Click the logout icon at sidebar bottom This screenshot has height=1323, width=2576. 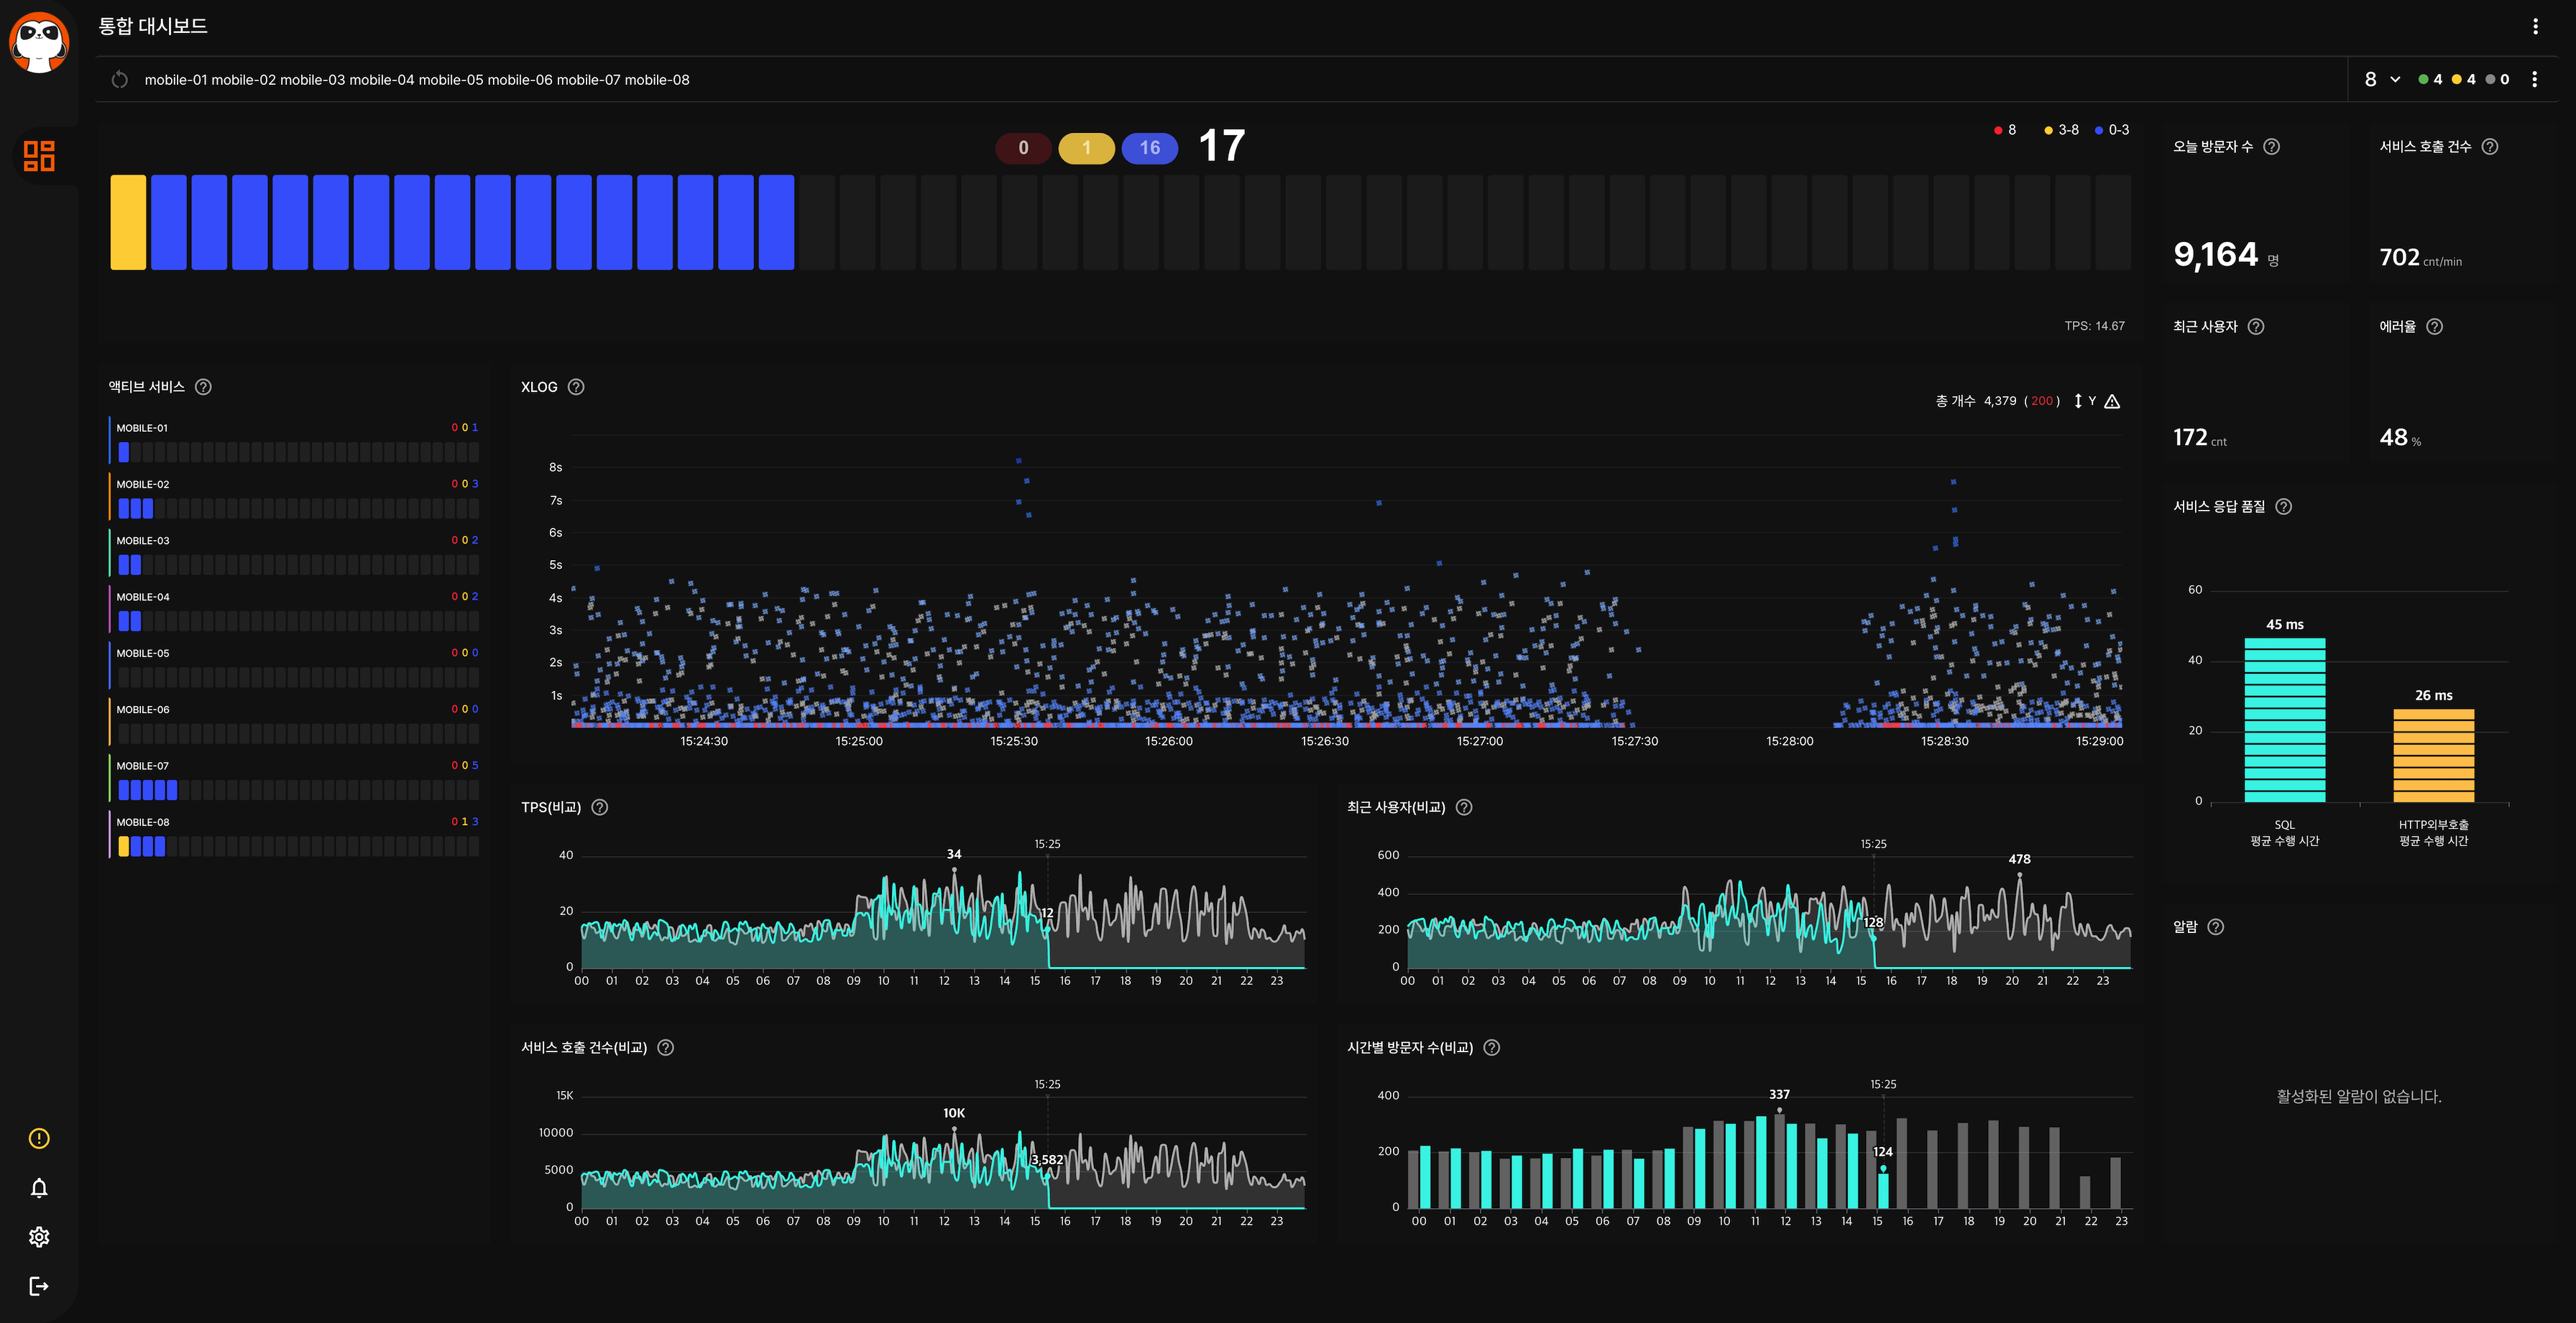(x=39, y=1286)
